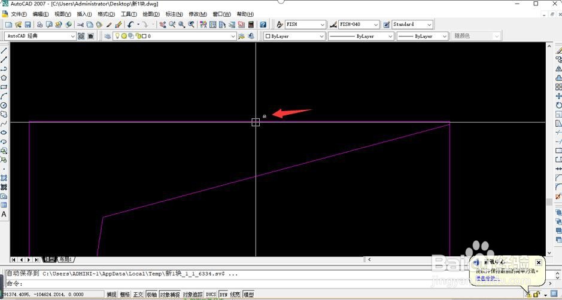Click the Plot (print) icon
562x300 pixels.
point(40,25)
